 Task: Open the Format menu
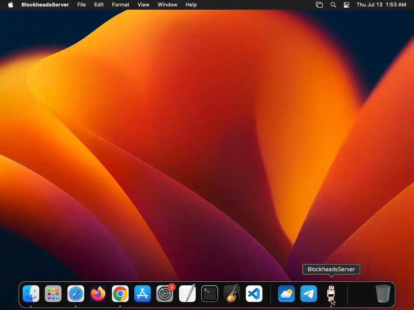(120, 4)
